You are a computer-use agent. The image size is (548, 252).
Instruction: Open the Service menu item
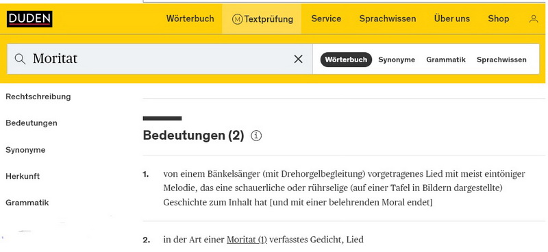pyautogui.click(x=326, y=18)
